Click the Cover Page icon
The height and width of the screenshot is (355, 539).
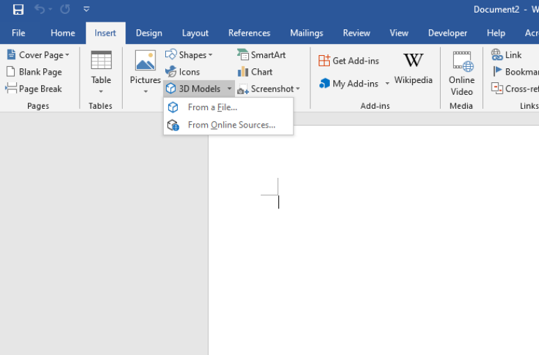(11, 54)
